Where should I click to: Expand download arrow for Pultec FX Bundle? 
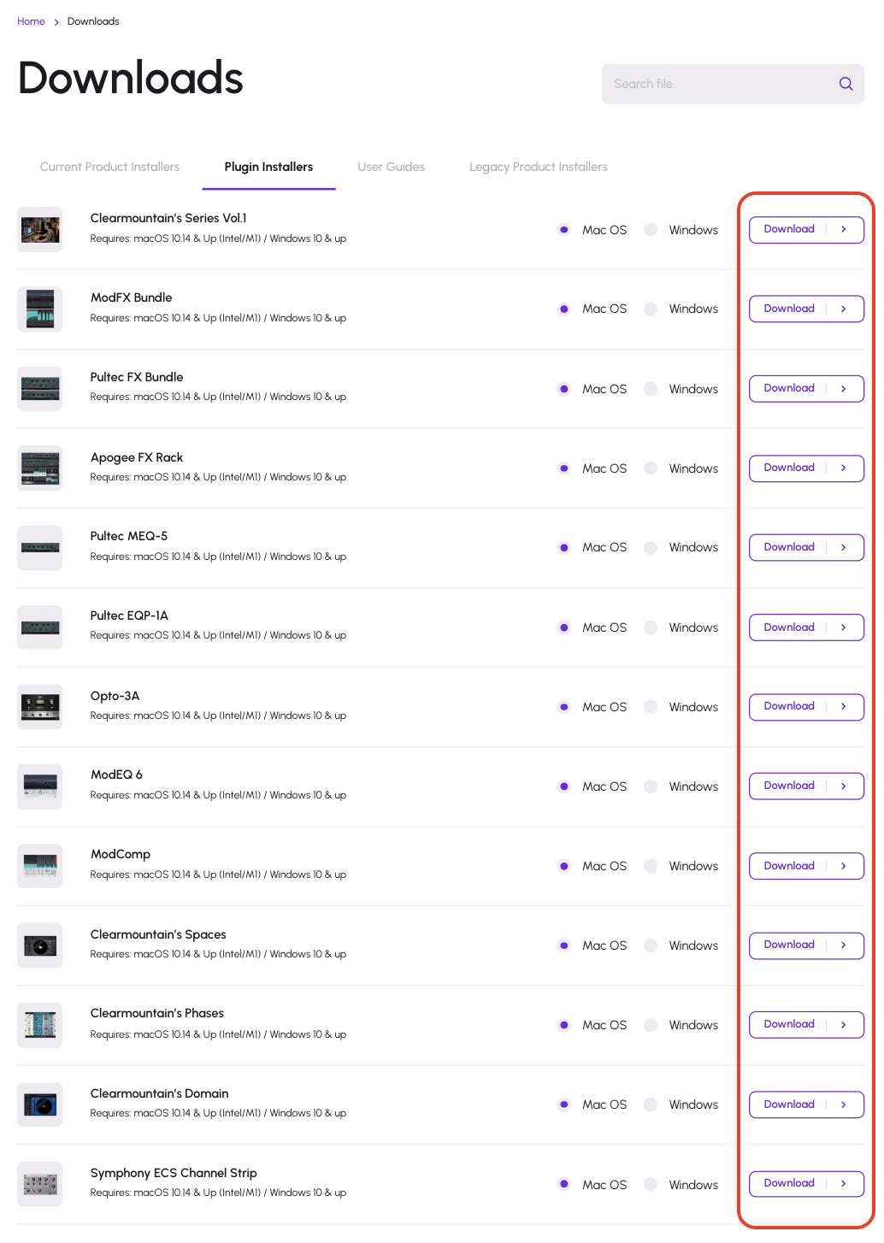[844, 389]
